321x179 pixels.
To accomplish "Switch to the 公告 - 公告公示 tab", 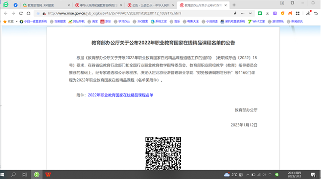I will tap(151, 5).
